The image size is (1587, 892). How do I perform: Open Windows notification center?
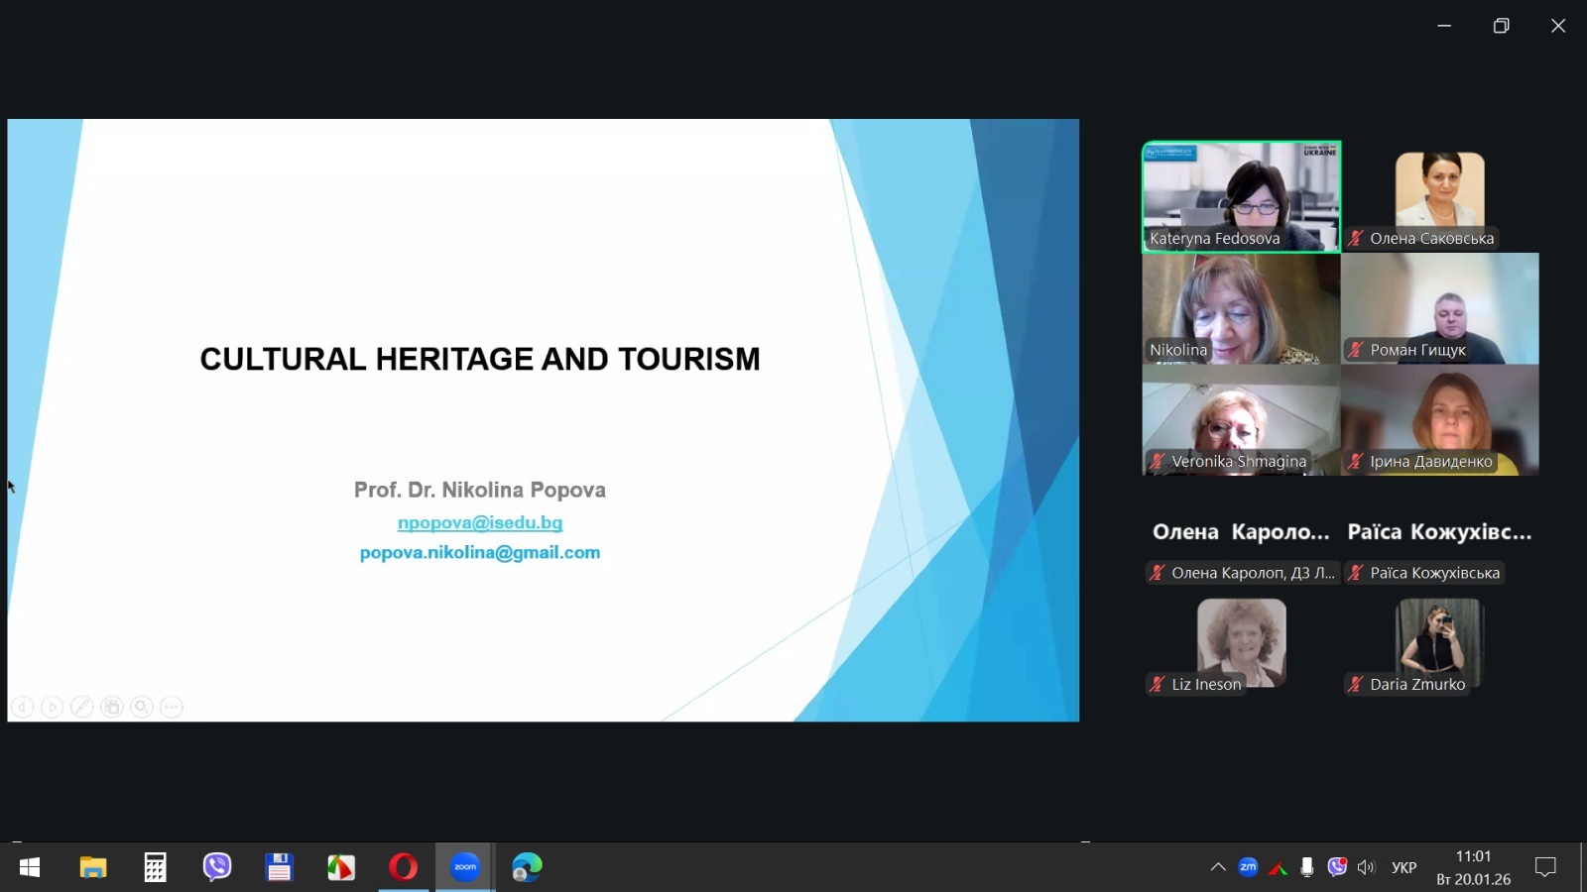tap(1545, 867)
